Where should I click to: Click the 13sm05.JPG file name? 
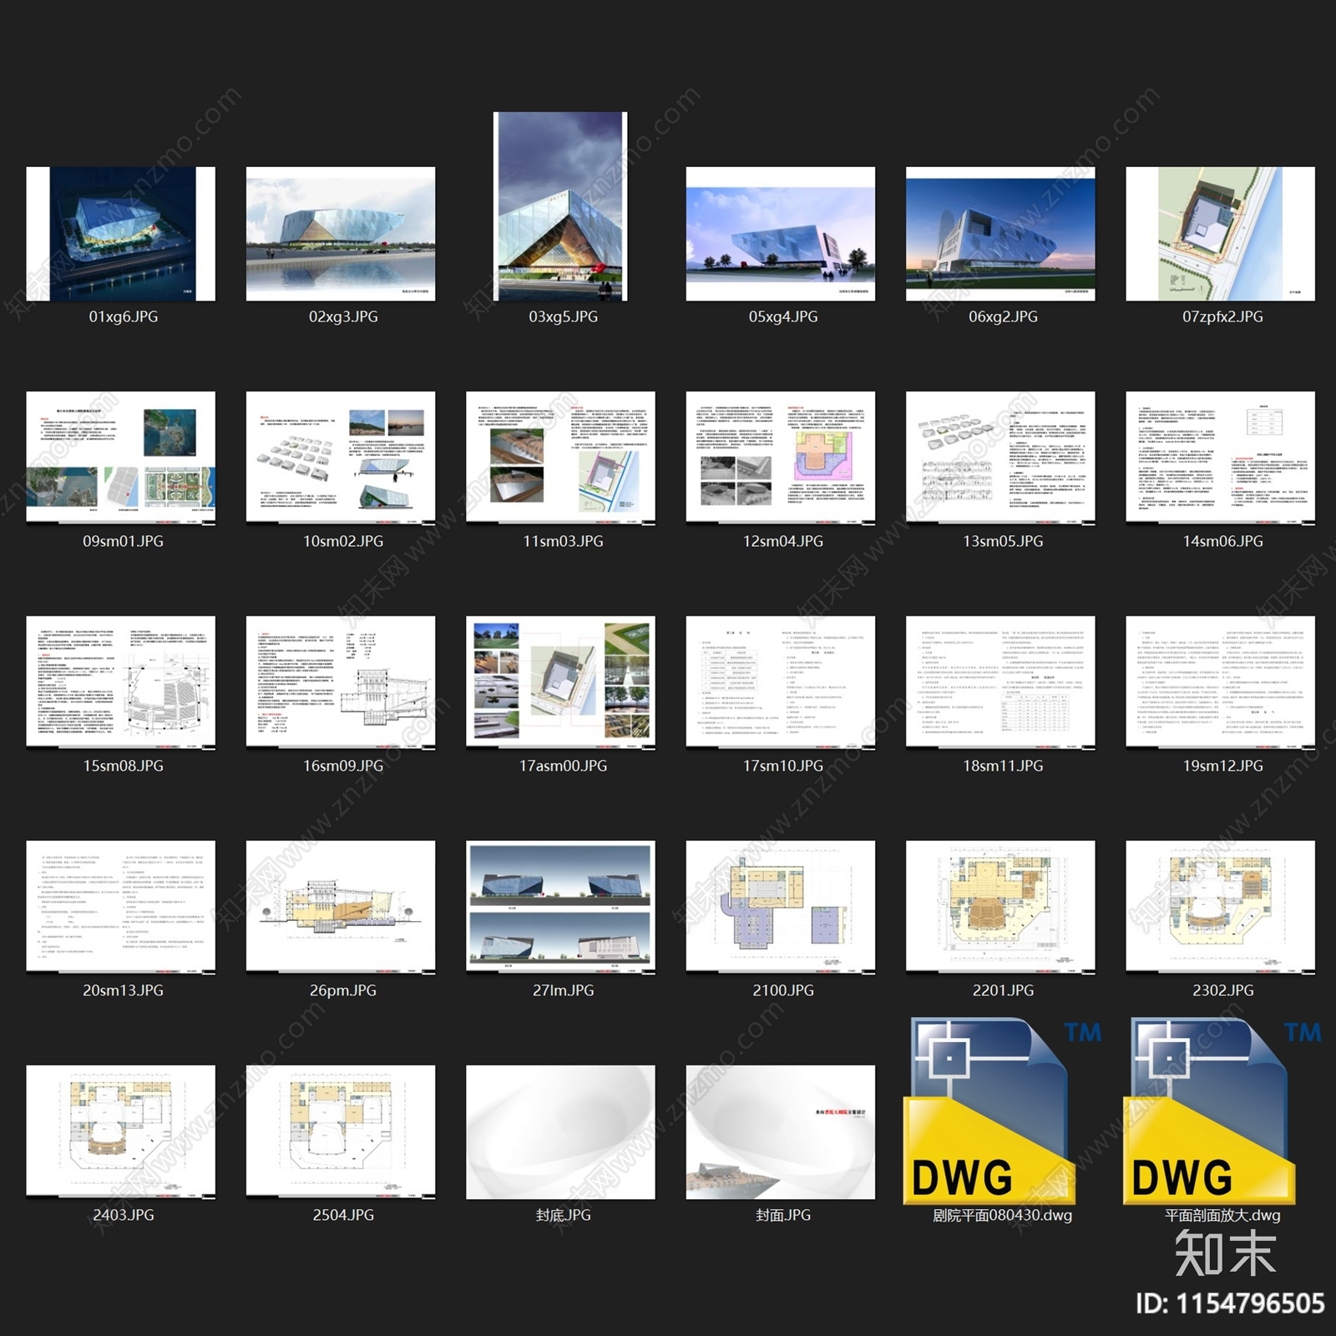pyautogui.click(x=1003, y=541)
